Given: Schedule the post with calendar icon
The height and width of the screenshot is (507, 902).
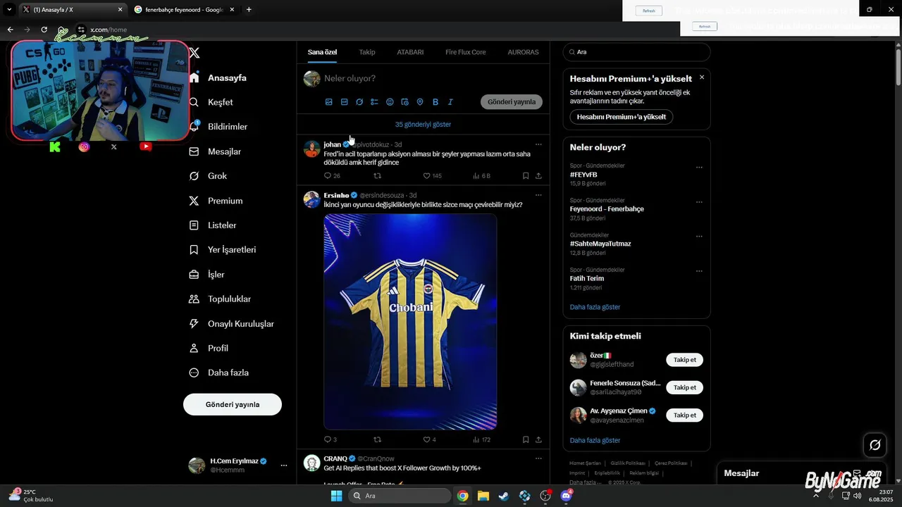Looking at the screenshot, I should [x=404, y=102].
